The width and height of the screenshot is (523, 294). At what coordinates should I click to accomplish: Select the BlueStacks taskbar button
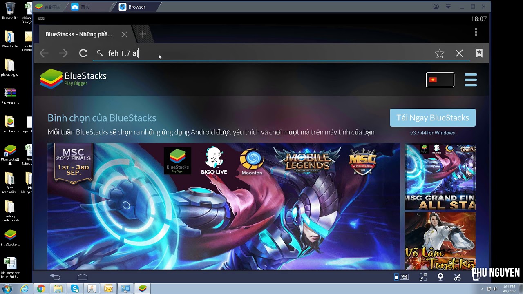click(x=142, y=289)
